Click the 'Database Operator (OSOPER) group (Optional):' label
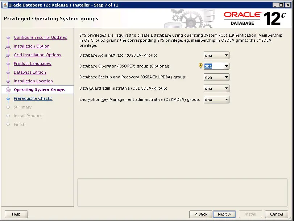The height and width of the screenshot is (221, 294). pyautogui.click(x=125, y=66)
